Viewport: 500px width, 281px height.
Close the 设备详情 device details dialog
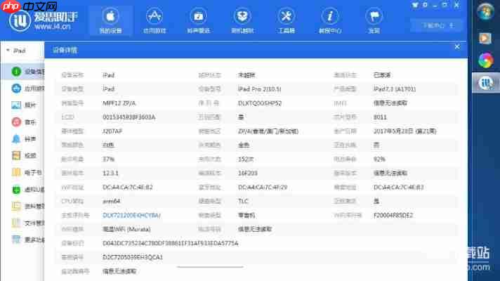point(456,46)
